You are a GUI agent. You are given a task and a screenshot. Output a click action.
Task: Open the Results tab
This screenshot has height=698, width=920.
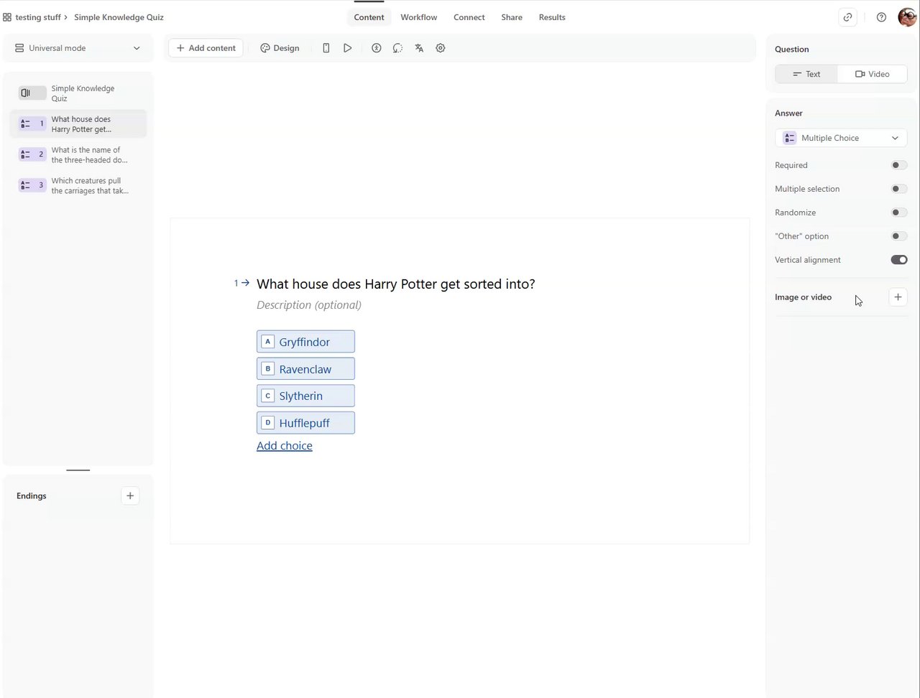point(552,17)
